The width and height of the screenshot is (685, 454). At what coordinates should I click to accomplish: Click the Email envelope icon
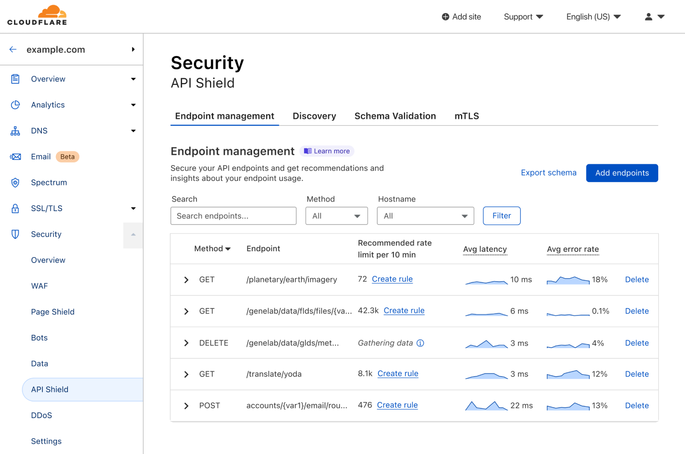coord(15,157)
